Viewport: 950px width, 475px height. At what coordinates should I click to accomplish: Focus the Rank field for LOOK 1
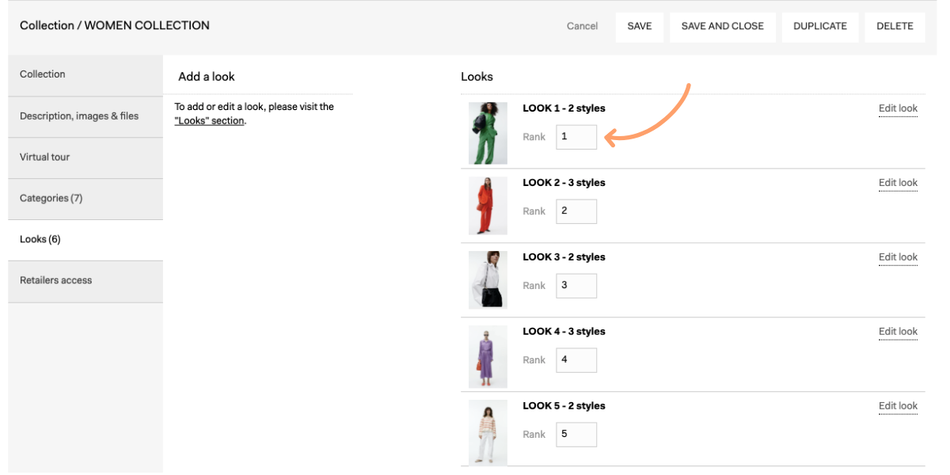pyautogui.click(x=576, y=137)
